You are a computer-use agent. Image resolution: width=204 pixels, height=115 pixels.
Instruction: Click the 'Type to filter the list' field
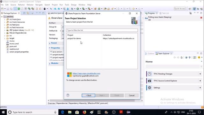102,30
